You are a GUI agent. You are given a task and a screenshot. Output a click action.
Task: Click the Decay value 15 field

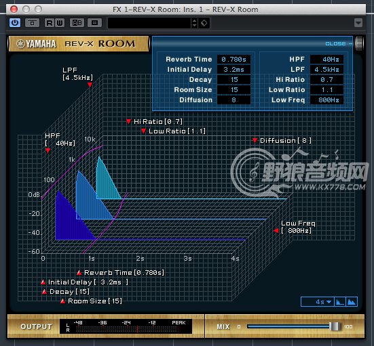coord(233,80)
